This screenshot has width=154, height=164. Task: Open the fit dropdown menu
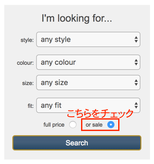[x=88, y=105]
